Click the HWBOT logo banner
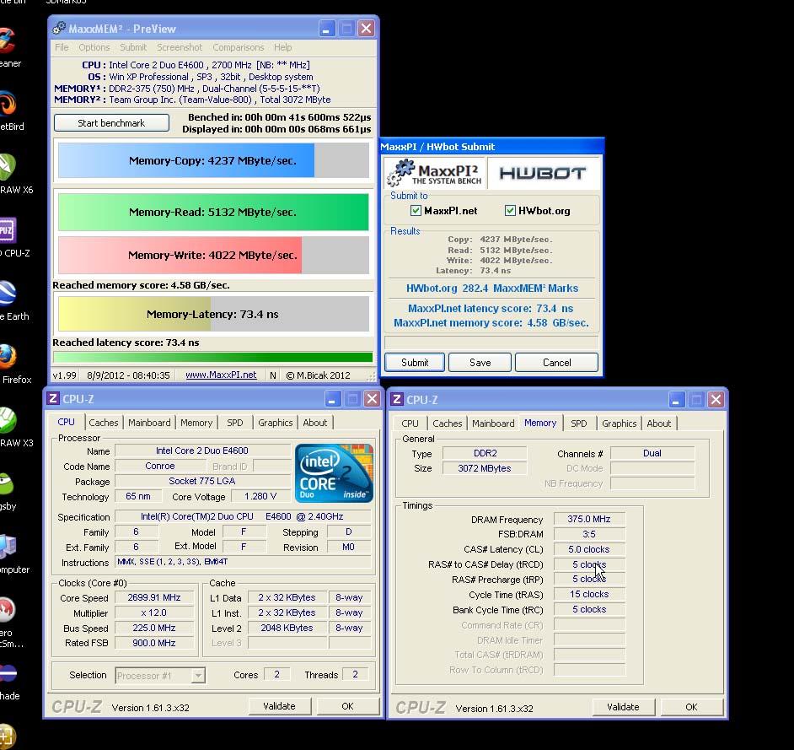Viewport: 794px width, 750px height. pos(542,173)
